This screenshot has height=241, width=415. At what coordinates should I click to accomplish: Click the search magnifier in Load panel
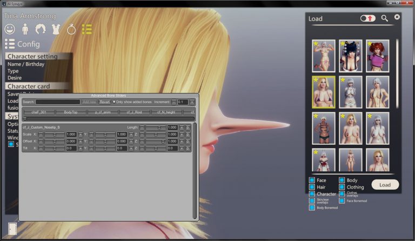pos(384,18)
